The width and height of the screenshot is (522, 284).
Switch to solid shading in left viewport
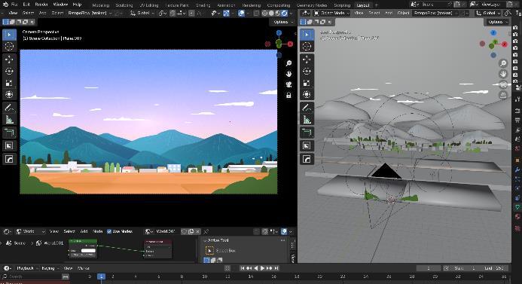(271, 14)
